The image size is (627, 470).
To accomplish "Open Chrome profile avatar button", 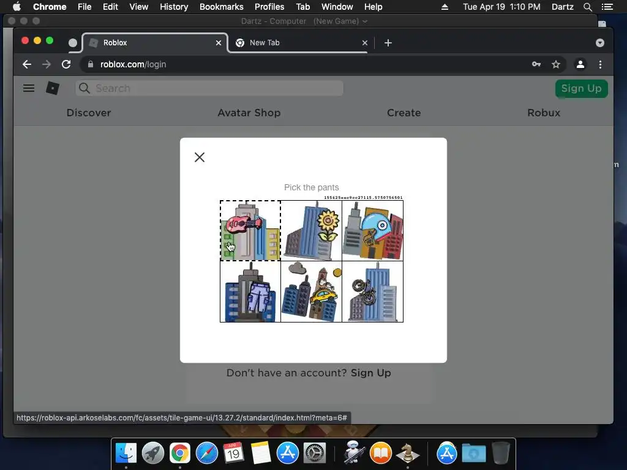I will point(580,64).
